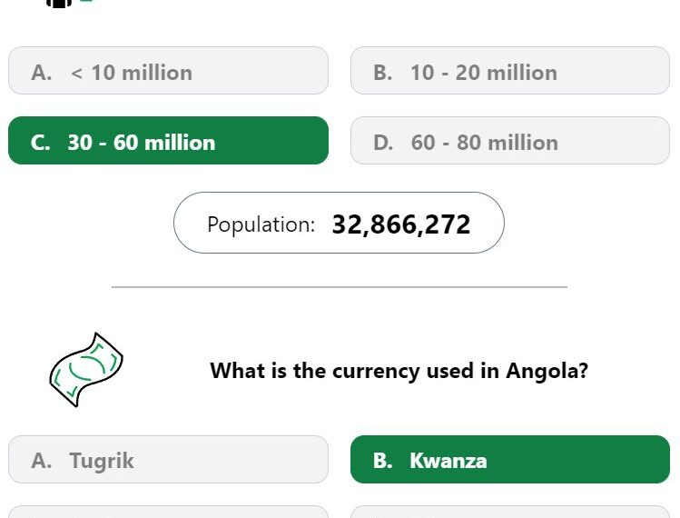Click the Angola currency question text
This screenshot has height=518, width=680.
point(399,371)
